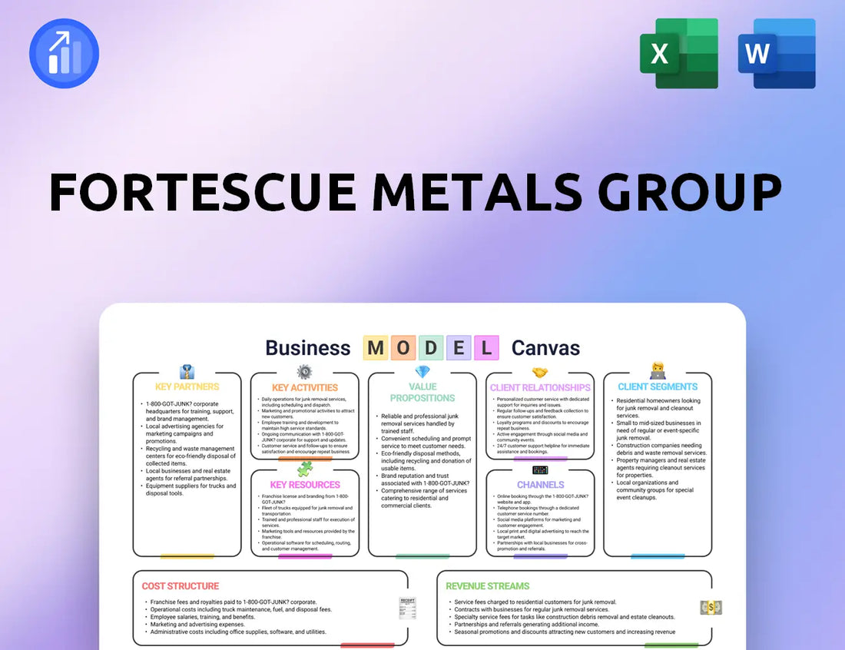
Task: Click the COST STRUCTURE heading
Action: (181, 586)
